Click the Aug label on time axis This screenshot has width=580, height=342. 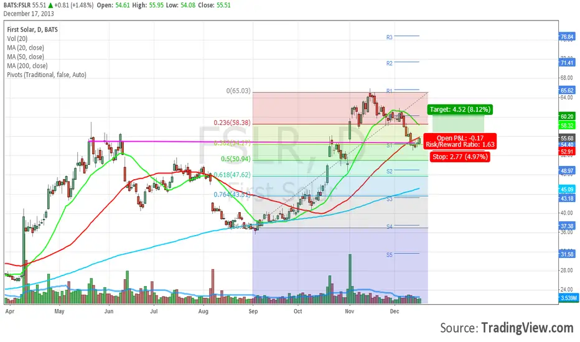(203, 312)
